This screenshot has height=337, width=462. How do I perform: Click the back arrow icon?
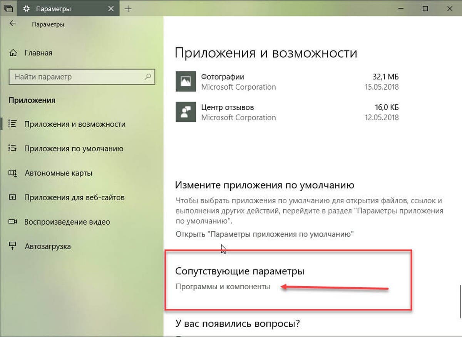click(x=13, y=23)
